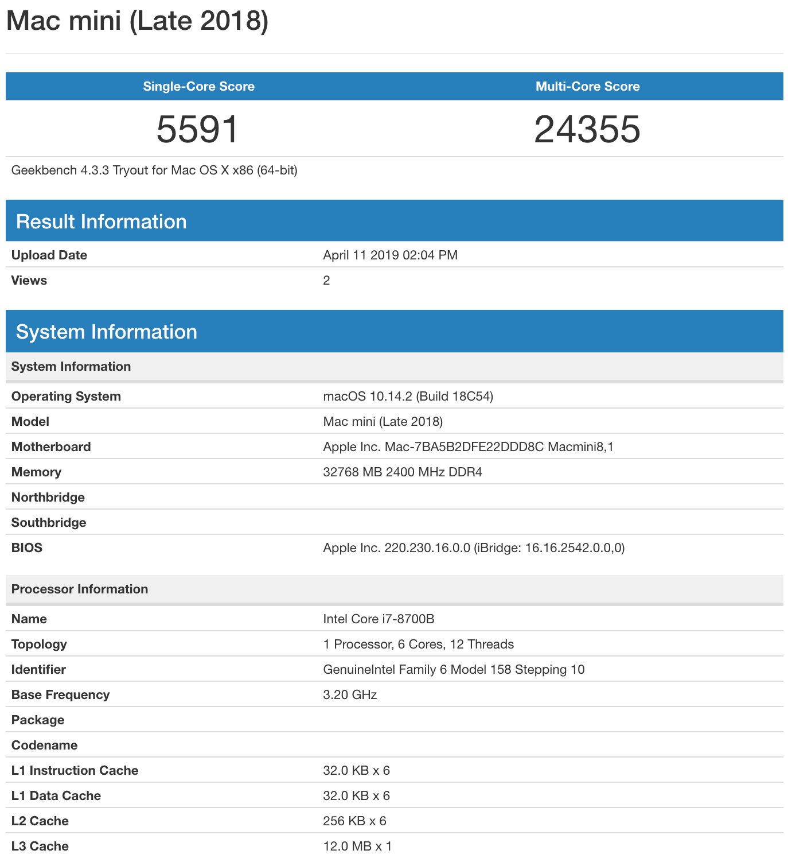
Task: Click the Motherboard label
Action: (x=51, y=447)
